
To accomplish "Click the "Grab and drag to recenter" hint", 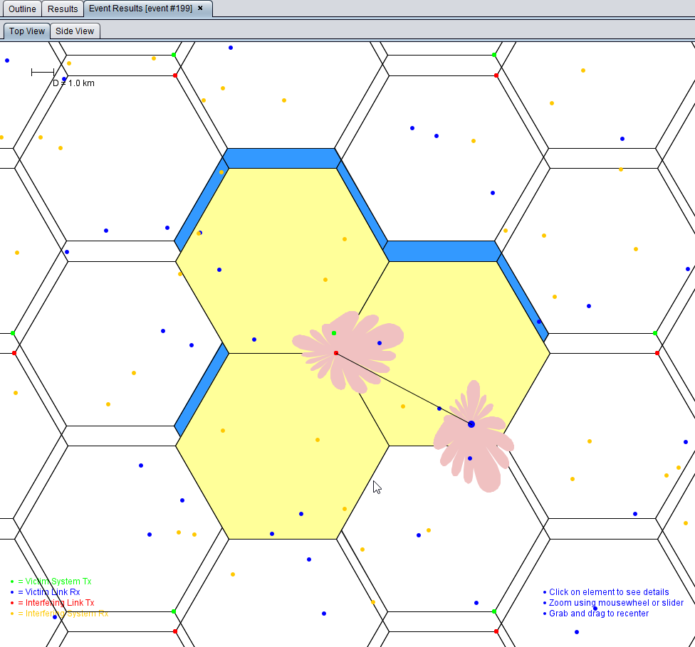I will click(x=599, y=613).
